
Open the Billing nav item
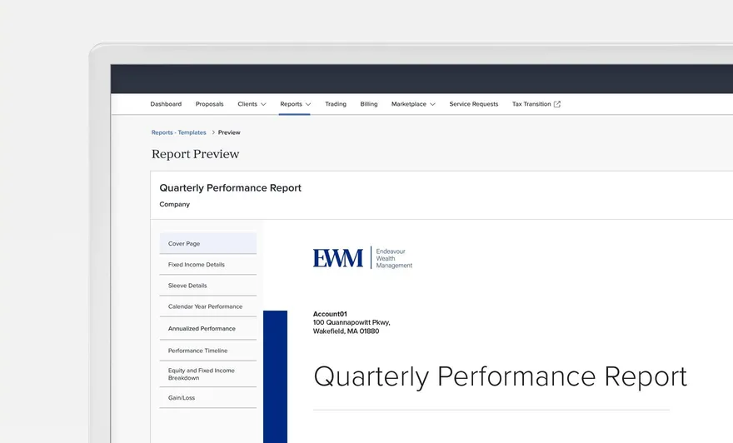pyautogui.click(x=369, y=104)
